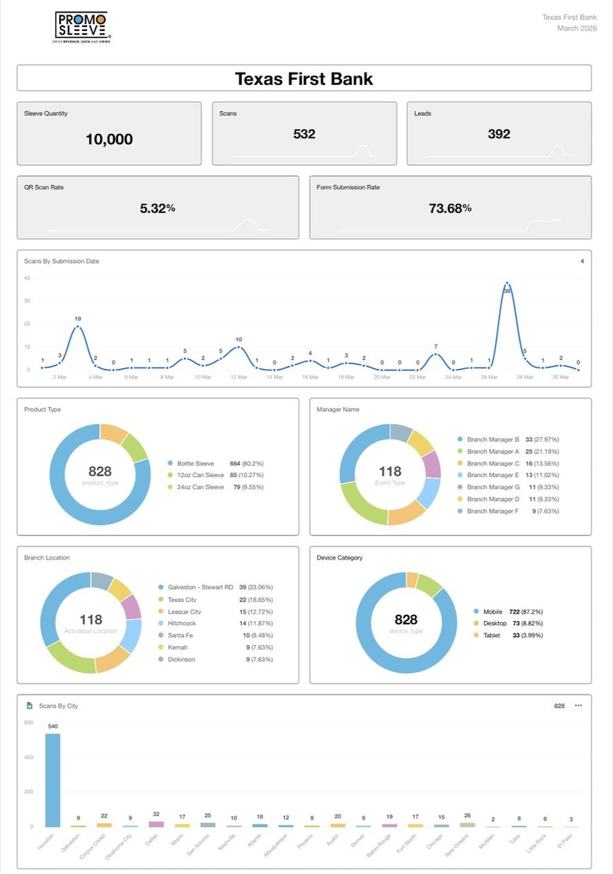Click the San Antonio bar labeled 25
The width and height of the screenshot is (613, 874).
click(208, 825)
